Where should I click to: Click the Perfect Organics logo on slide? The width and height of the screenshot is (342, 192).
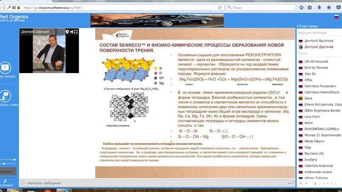tap(123, 35)
